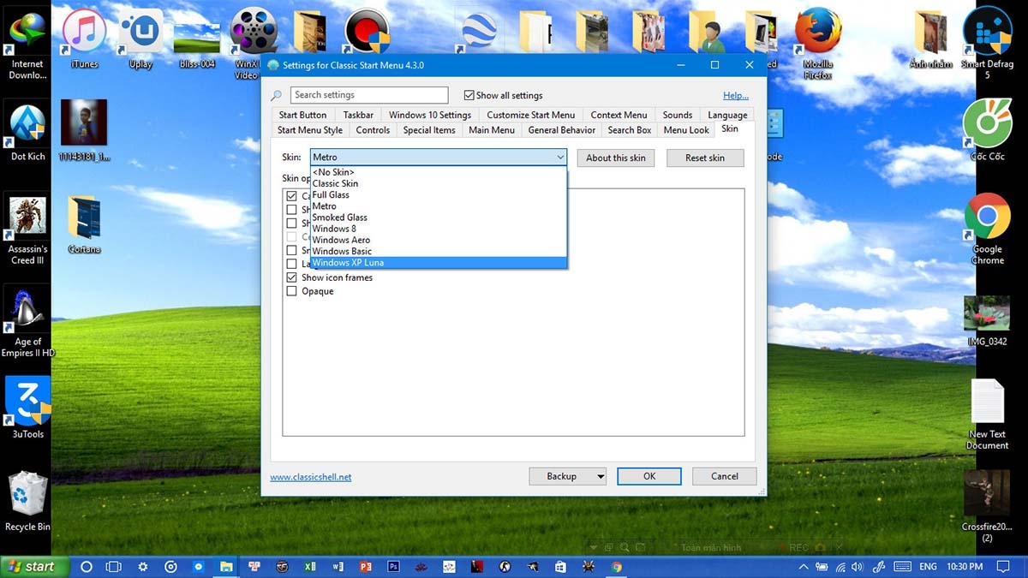Select the New Text Document file
Viewport: 1028px width, 578px height.
[x=987, y=414]
